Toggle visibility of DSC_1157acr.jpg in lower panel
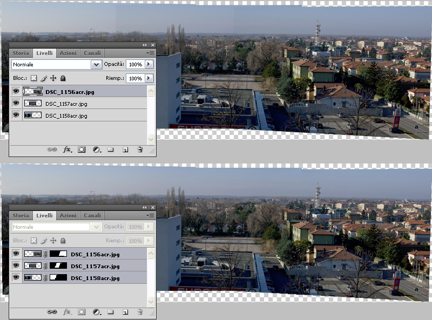The height and width of the screenshot is (320, 432). 16,265
